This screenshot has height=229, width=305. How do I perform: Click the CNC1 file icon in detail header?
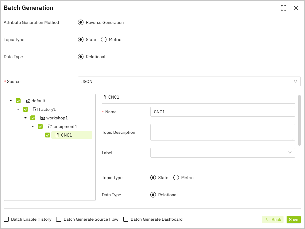point(104,97)
